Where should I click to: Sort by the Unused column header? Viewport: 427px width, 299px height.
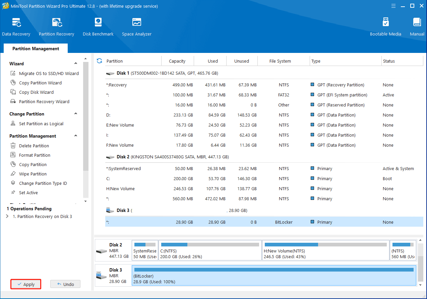pos(242,61)
